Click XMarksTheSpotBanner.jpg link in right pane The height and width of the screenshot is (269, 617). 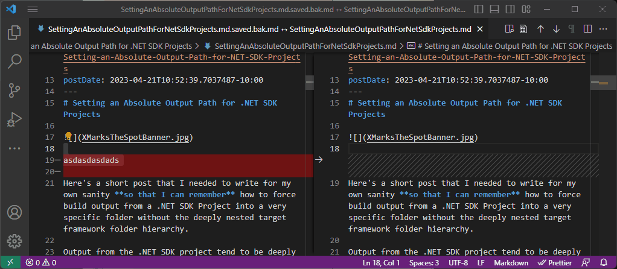[421, 138]
